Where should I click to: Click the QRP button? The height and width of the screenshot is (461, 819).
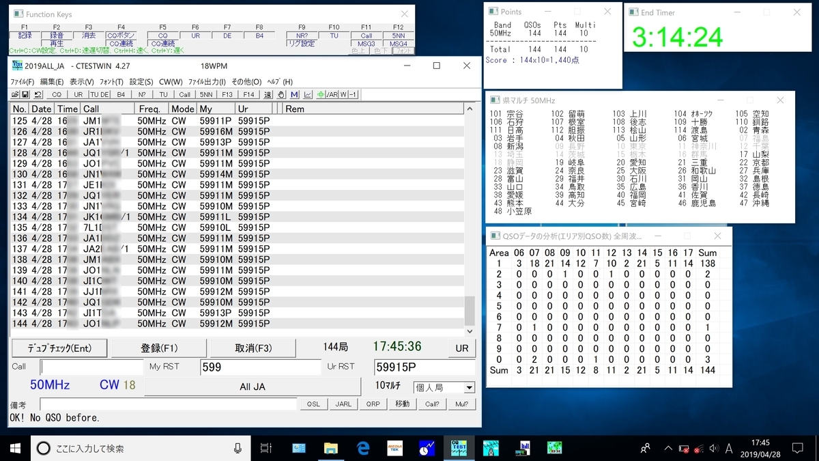(373, 404)
